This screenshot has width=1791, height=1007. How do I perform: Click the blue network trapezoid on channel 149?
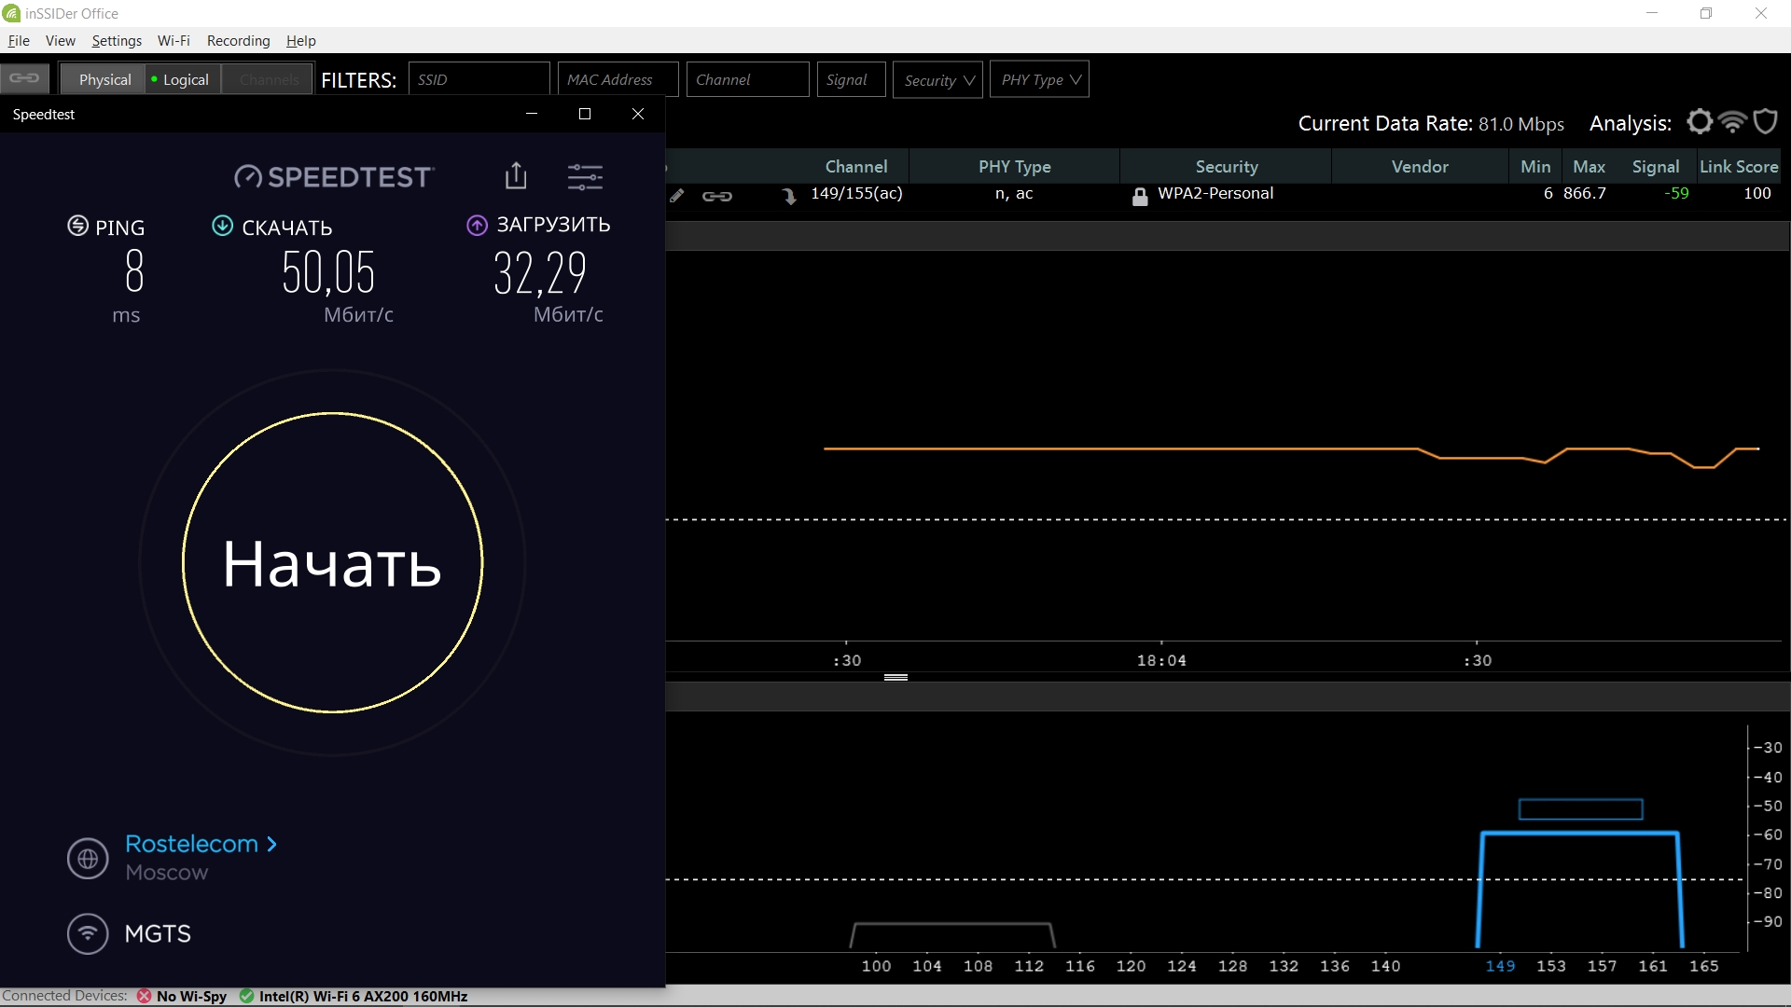[x=1580, y=890]
